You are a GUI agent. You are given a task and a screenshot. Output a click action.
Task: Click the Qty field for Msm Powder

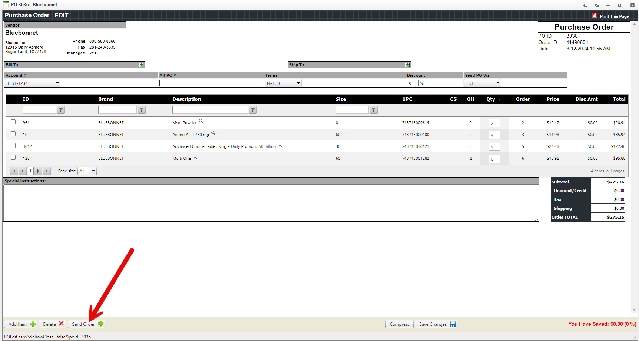click(494, 123)
